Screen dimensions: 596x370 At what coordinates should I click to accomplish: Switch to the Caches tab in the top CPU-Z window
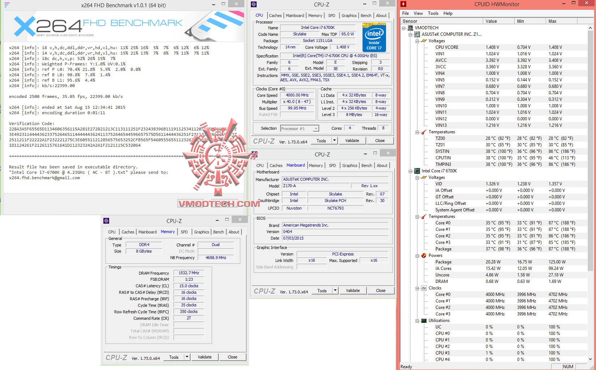(x=275, y=16)
